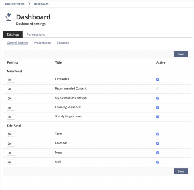Click the Favourites position input field
This screenshot has width=194, height=190.
pos(11,79)
